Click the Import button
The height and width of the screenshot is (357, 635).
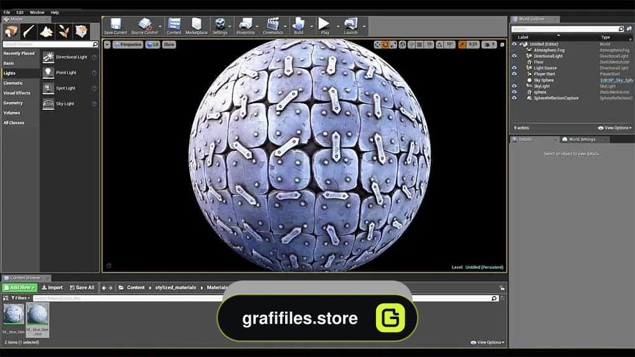[x=52, y=287]
